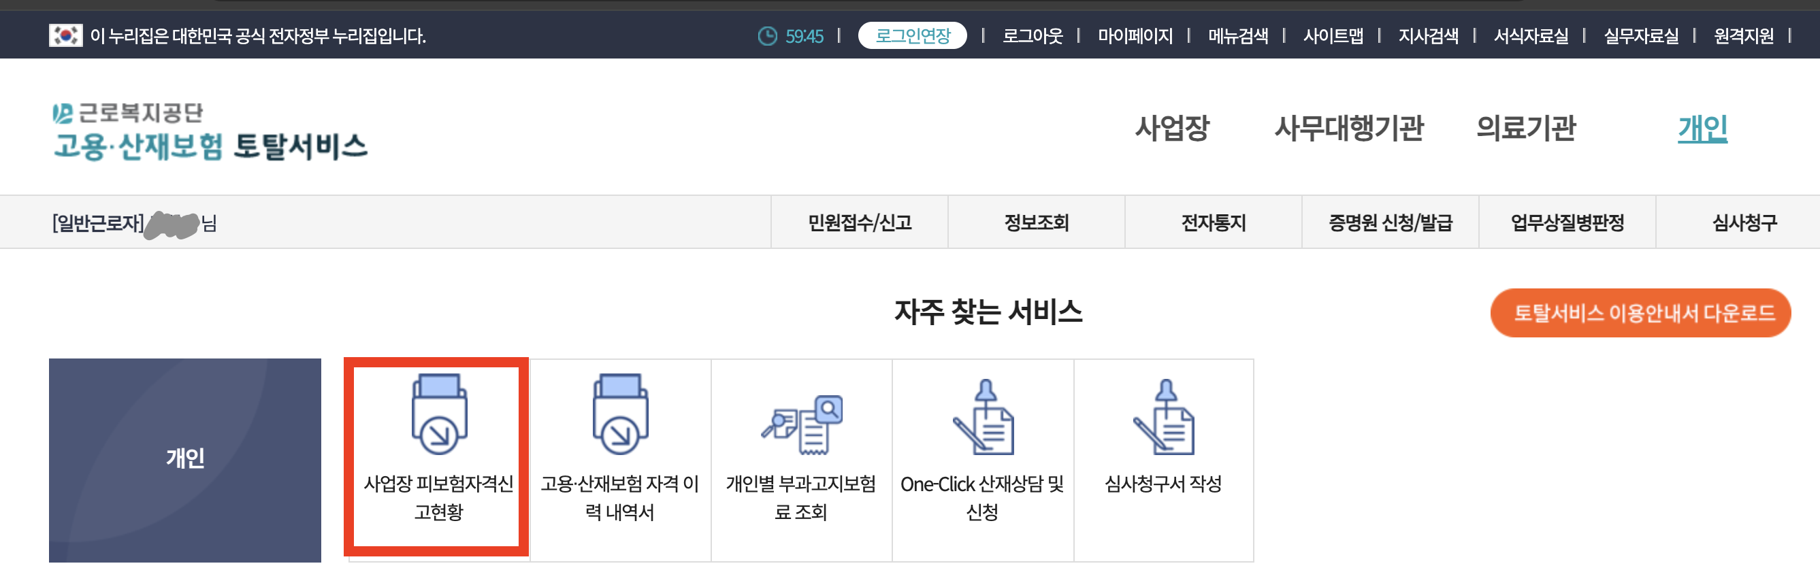
Task: Open 업무상질병판정 menu
Action: 1567,222
